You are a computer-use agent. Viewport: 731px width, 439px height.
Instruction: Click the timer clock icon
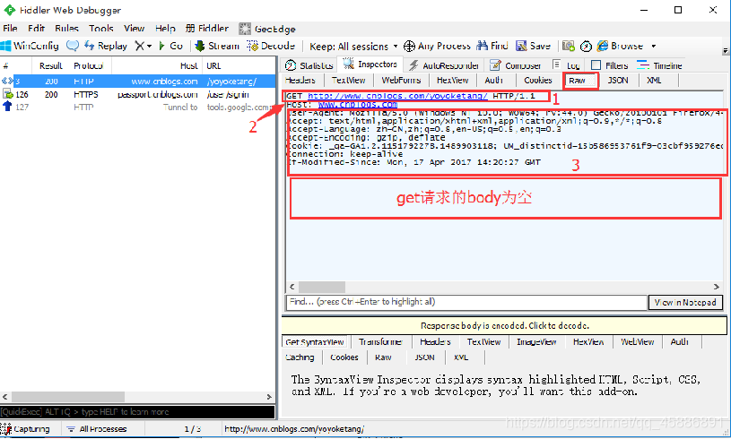pos(586,46)
